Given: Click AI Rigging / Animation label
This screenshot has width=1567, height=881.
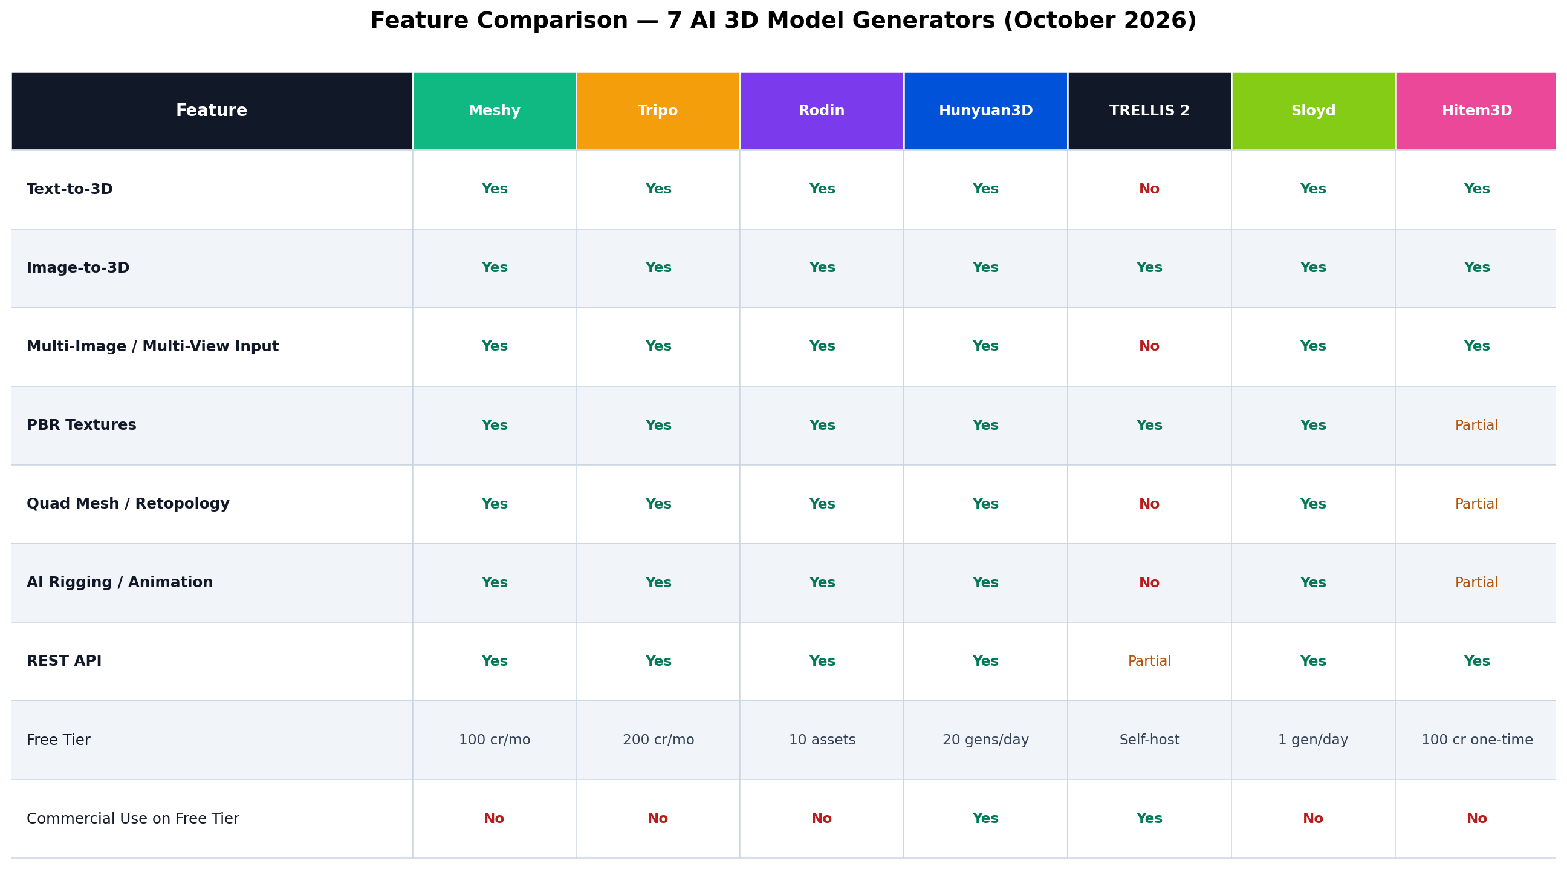Looking at the screenshot, I should coord(120,582).
